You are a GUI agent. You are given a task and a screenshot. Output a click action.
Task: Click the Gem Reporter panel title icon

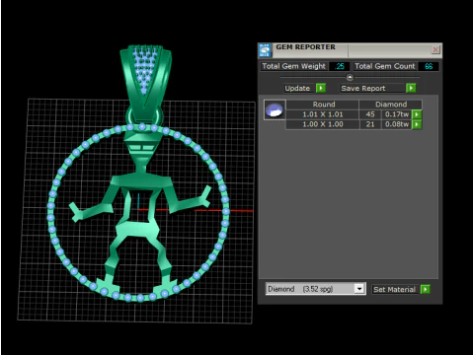click(x=265, y=50)
